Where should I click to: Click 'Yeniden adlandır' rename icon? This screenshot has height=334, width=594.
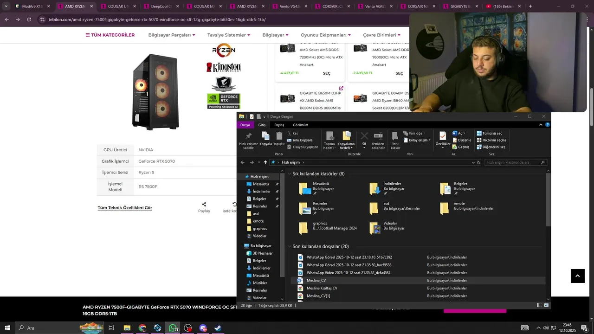coord(378,140)
